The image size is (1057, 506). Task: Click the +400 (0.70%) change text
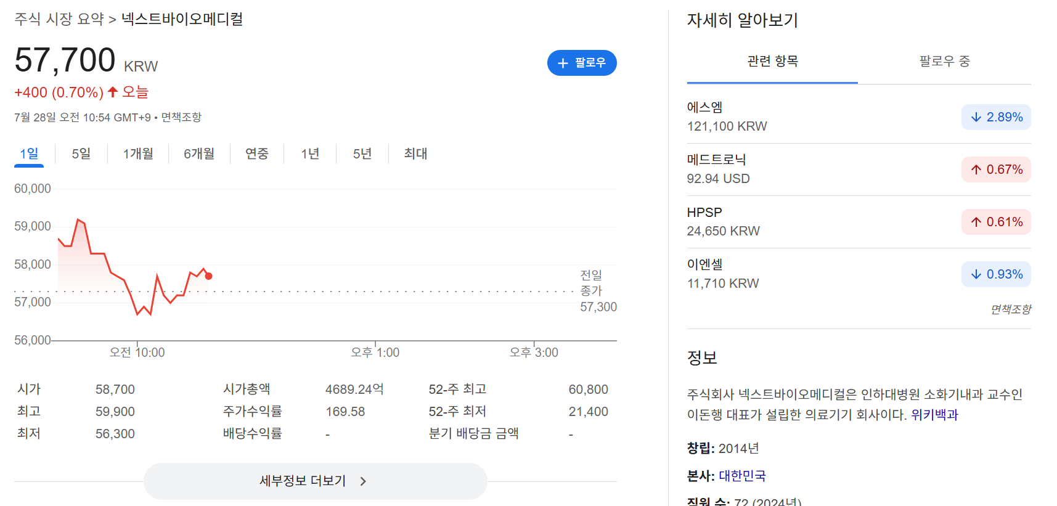pos(59,92)
